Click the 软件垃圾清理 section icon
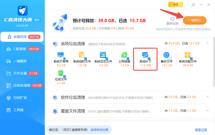The image size is (215, 135). pos(55,97)
